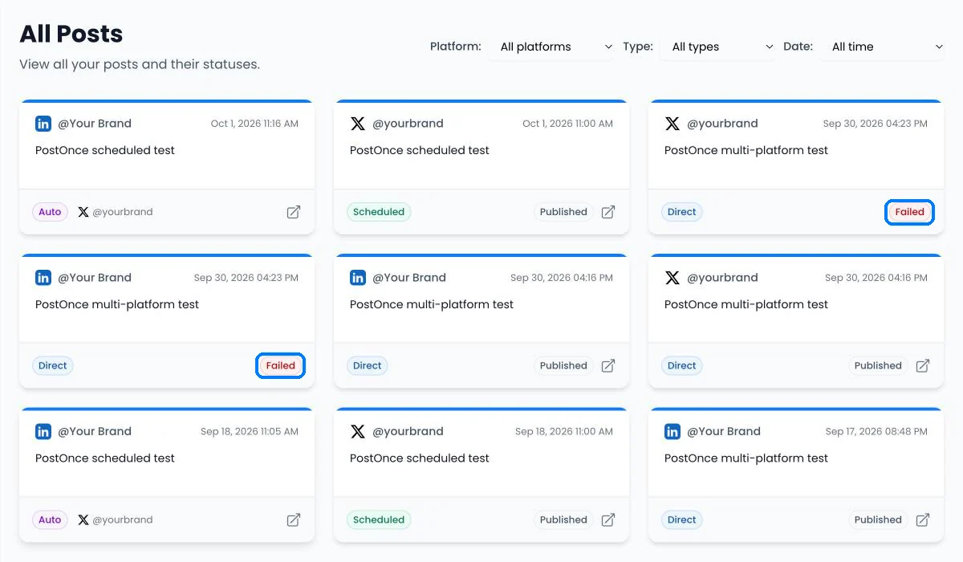Click X logo on Sep 30 04:16 PM post
963x562 pixels.
tap(672, 278)
